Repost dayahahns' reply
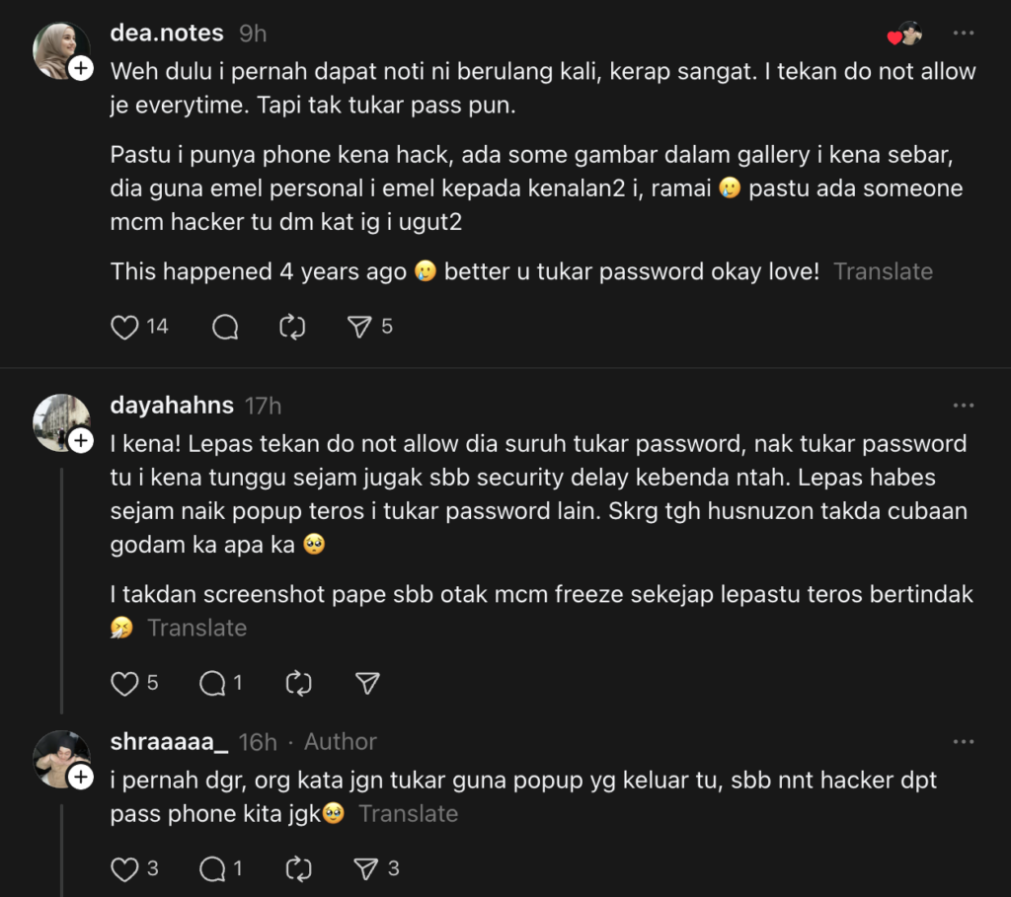 [298, 683]
